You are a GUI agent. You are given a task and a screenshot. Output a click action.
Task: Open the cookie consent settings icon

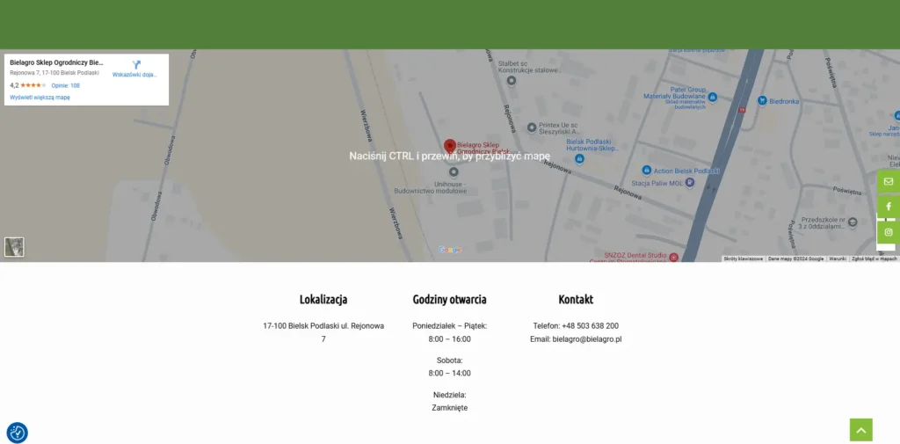point(18,433)
